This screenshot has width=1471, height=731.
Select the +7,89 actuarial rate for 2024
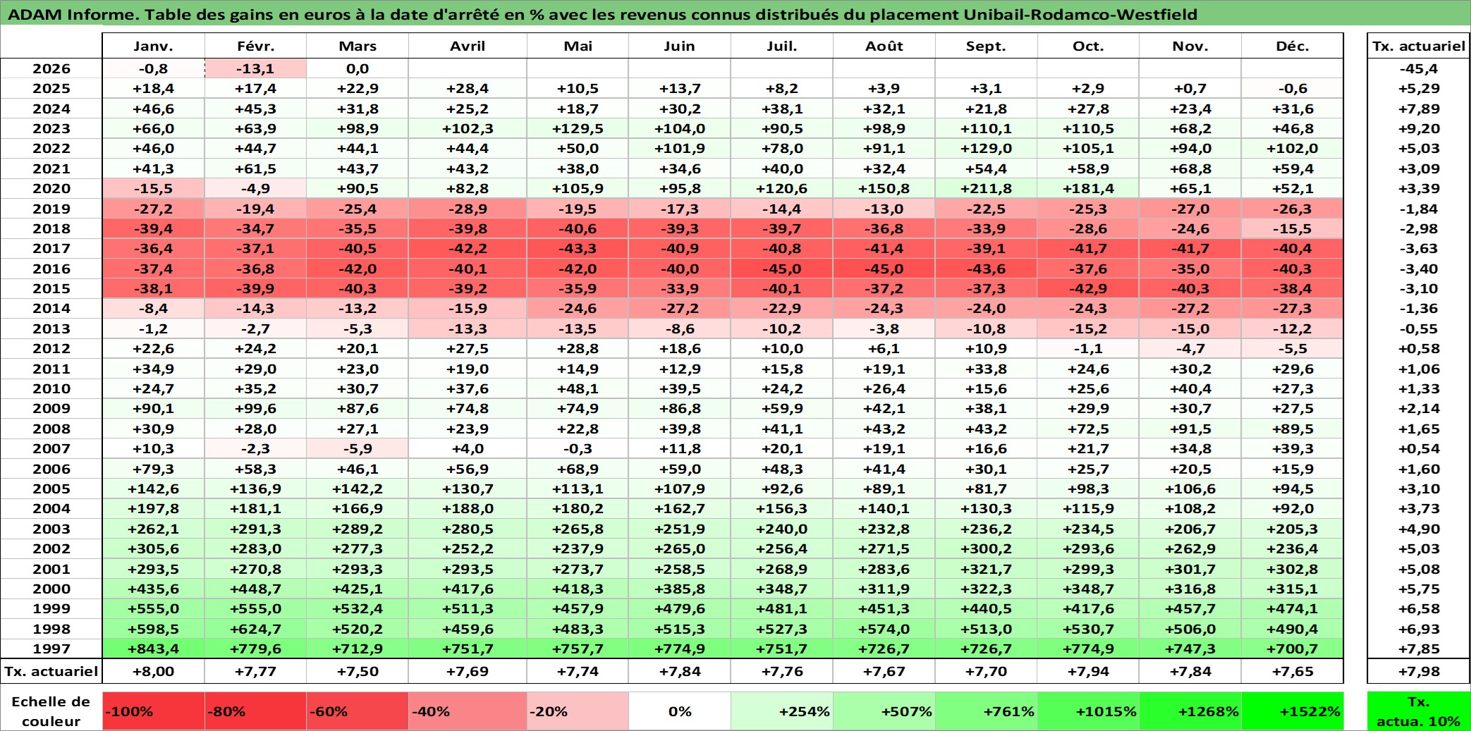[1419, 109]
